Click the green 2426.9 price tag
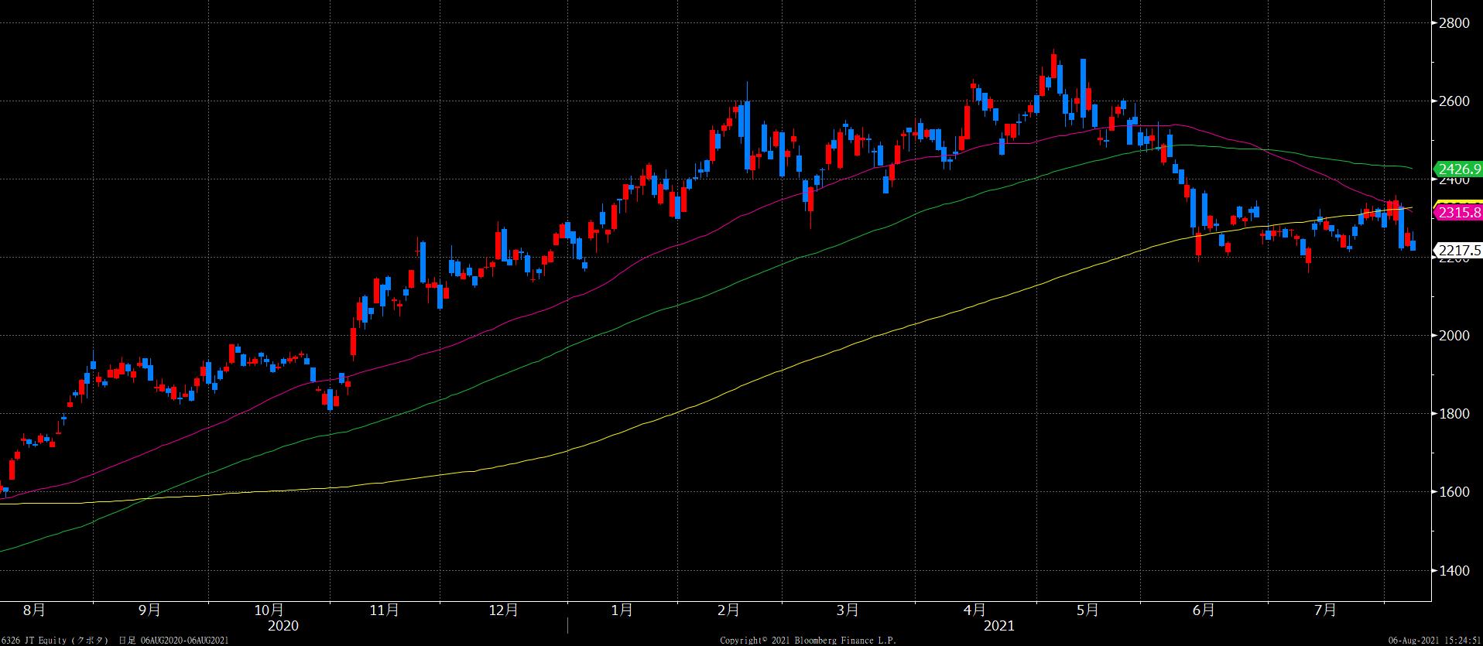 point(1458,169)
